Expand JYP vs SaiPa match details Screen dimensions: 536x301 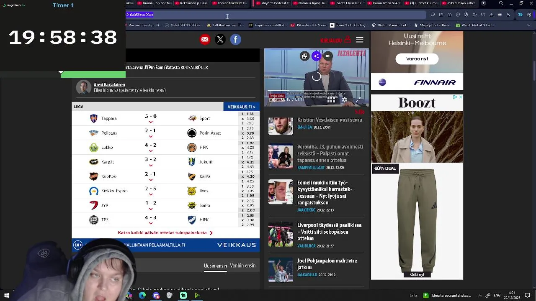[150, 209]
